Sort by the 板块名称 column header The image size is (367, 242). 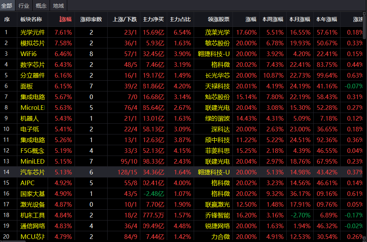(x=31, y=20)
